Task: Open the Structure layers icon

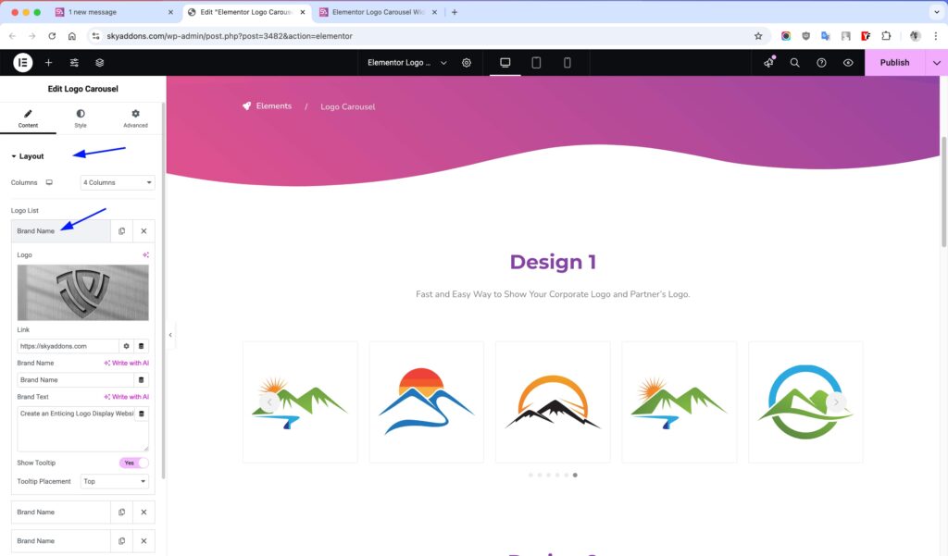Action: 100,62
